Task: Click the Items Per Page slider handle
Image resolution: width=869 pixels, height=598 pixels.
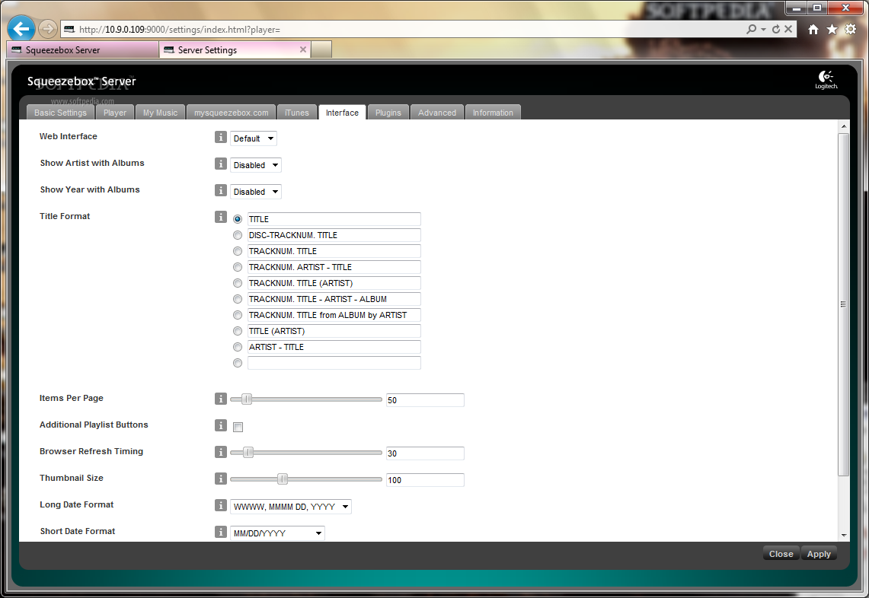Action: (247, 399)
